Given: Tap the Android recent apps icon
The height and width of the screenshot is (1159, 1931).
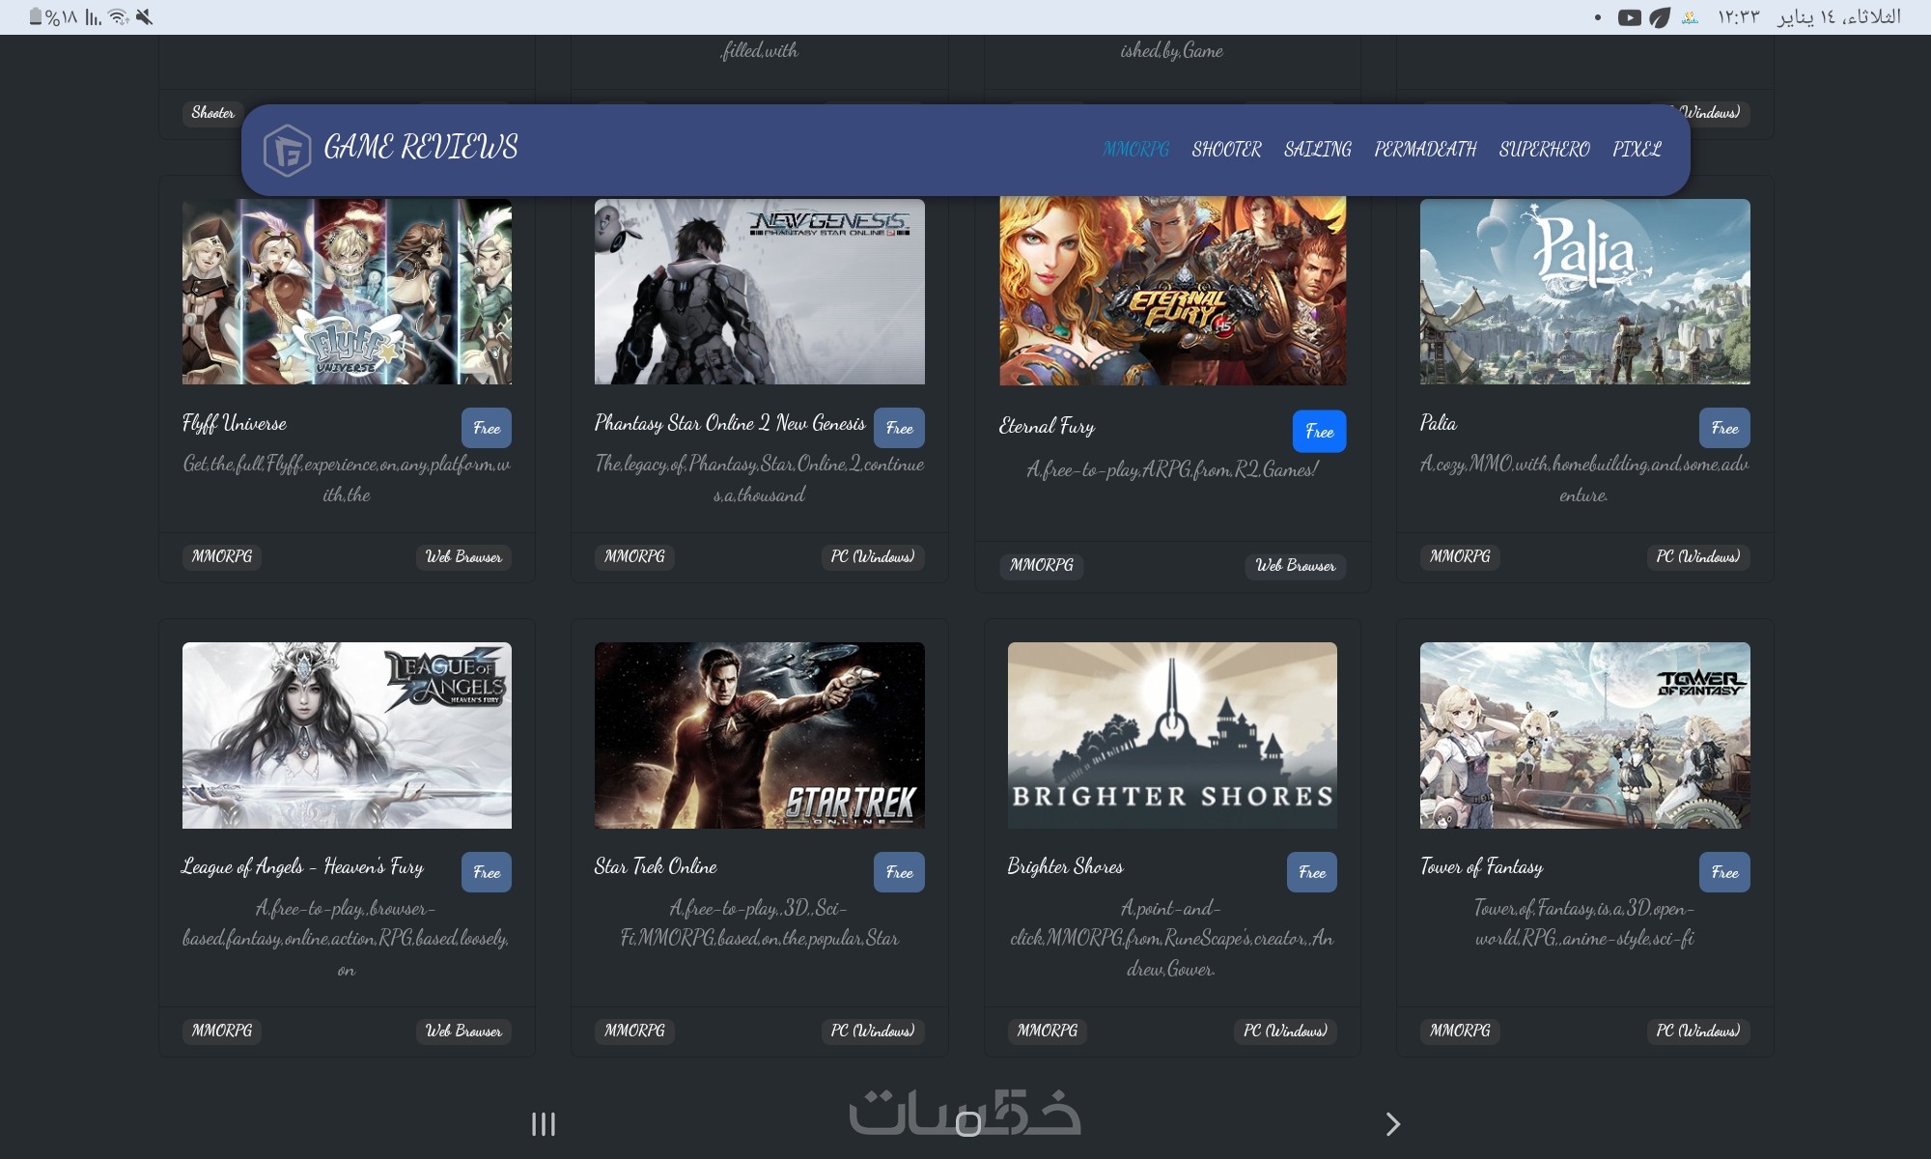Looking at the screenshot, I should (544, 1123).
